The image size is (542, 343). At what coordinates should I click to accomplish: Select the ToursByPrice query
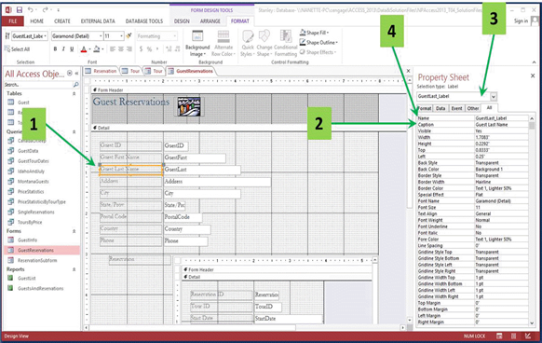[x=30, y=222]
